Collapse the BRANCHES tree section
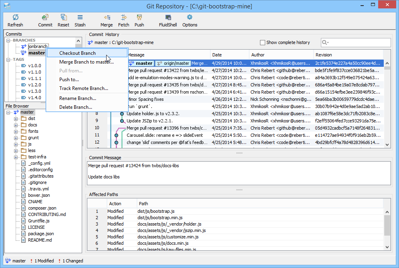 (8, 40)
